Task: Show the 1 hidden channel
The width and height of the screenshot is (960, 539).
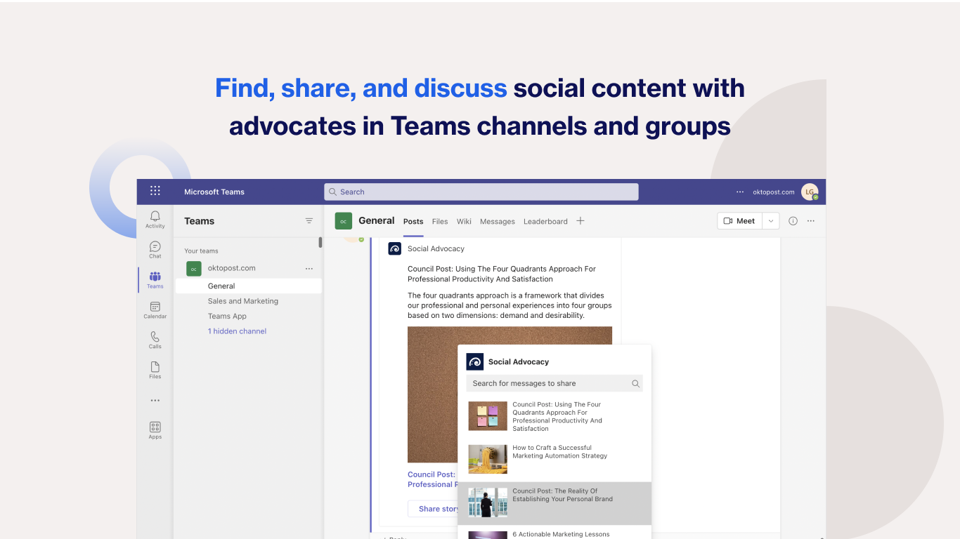Action: [x=237, y=331]
